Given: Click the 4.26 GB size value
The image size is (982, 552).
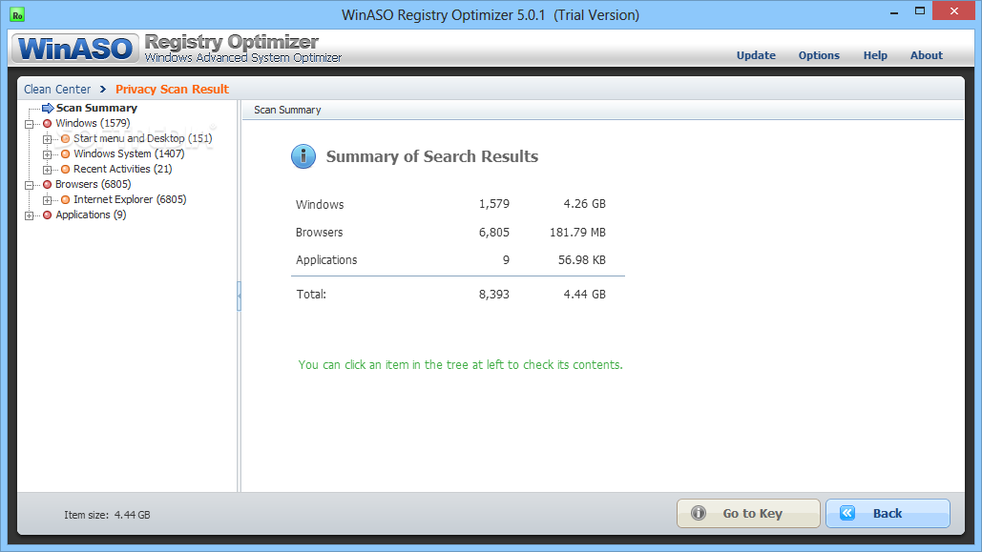Looking at the screenshot, I should pos(584,204).
